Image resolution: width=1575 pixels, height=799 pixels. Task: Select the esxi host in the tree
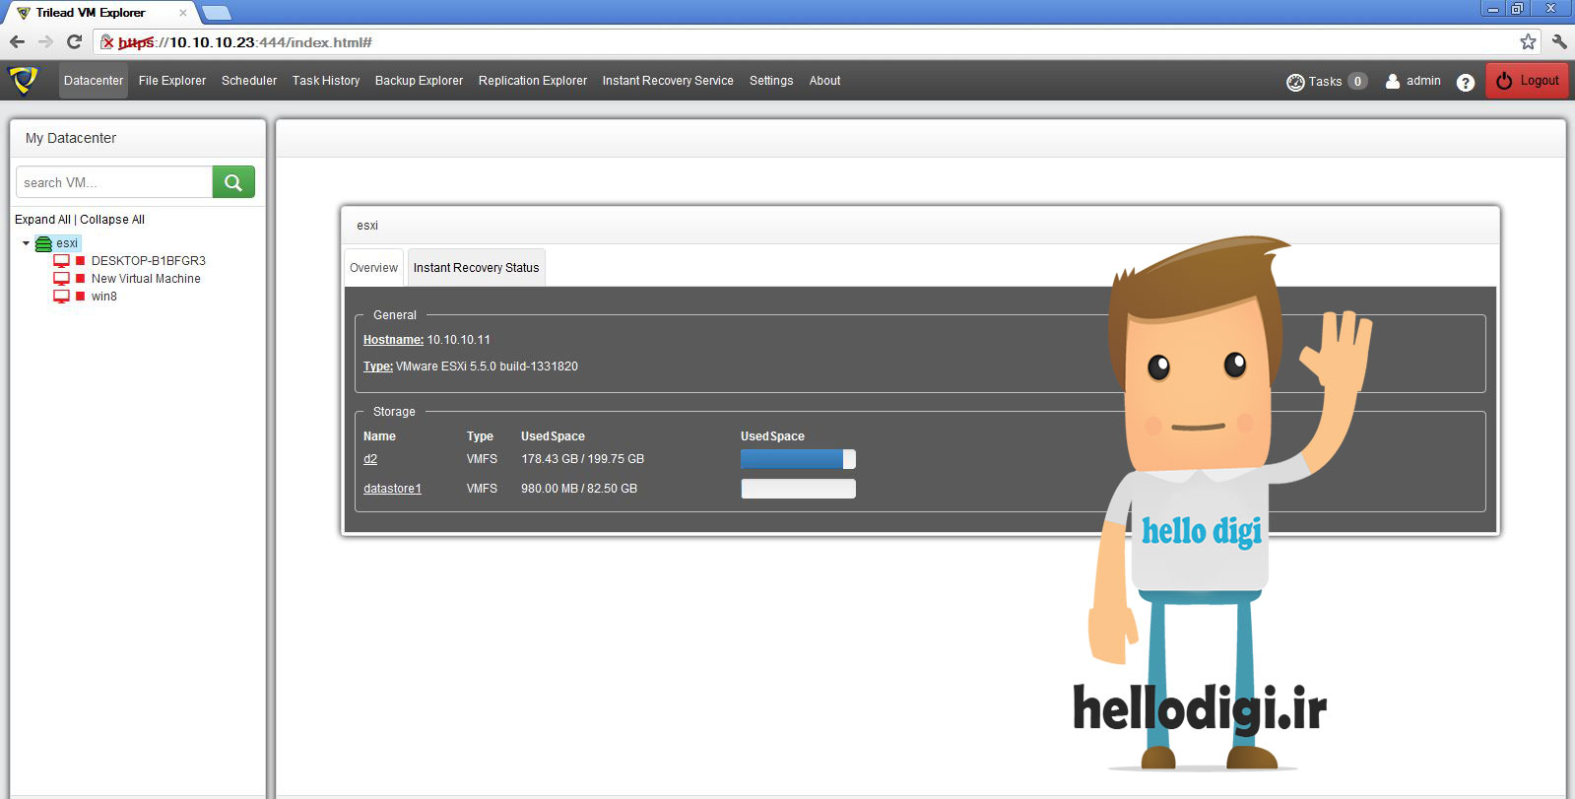pos(67,243)
